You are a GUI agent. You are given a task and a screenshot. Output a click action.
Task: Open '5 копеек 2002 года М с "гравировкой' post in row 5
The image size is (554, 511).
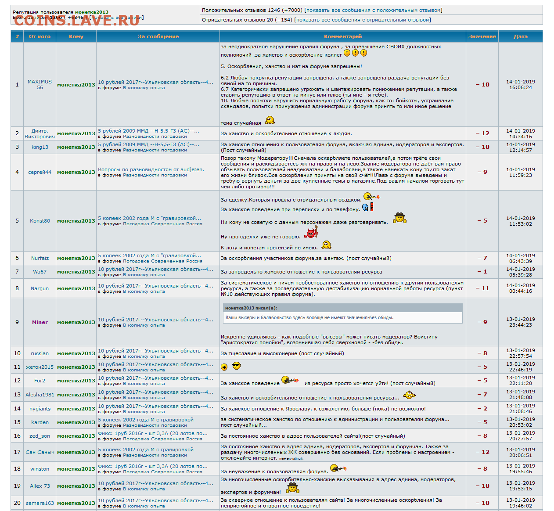[x=149, y=218]
